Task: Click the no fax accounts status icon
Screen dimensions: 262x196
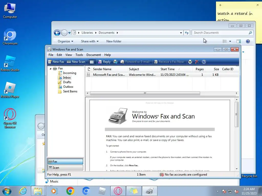Action: pos(162,175)
